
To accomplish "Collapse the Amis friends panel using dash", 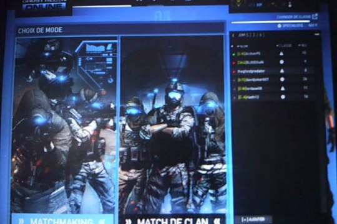I will point(317,34).
